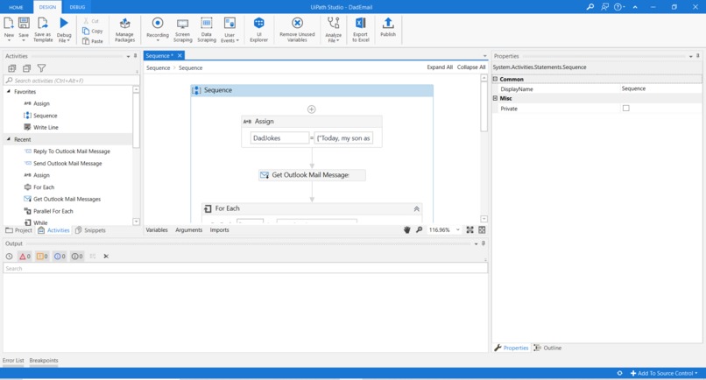This screenshot has width=706, height=380.
Task: Toggle the Output panel errors filter
Action: 25,257
